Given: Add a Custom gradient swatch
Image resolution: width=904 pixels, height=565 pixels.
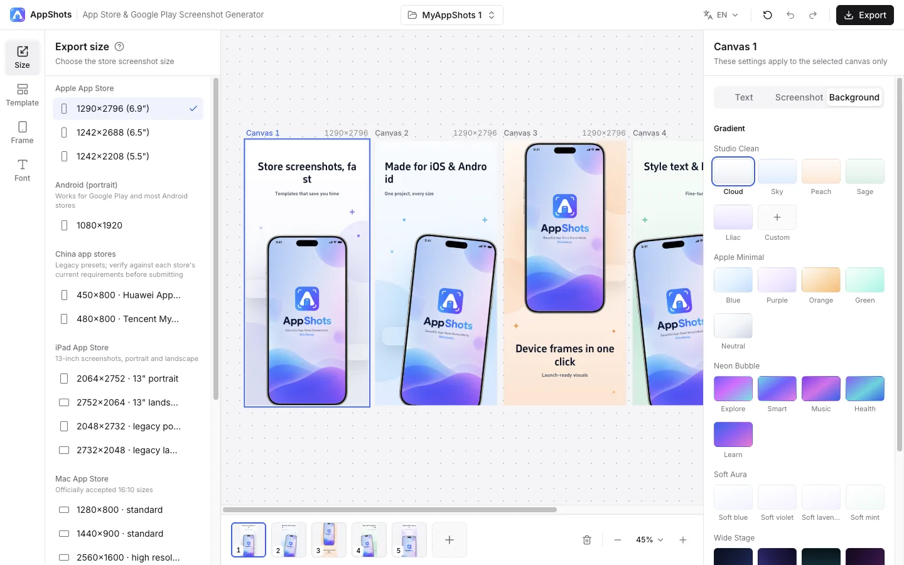Looking at the screenshot, I should (x=777, y=217).
